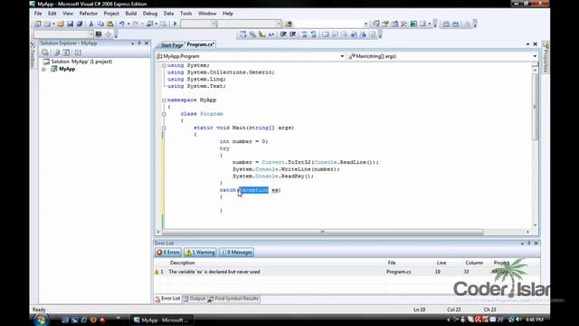
Task: Switch to the Start Page tab
Action: point(171,44)
